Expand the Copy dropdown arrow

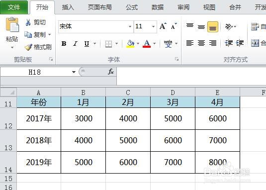point(49,35)
